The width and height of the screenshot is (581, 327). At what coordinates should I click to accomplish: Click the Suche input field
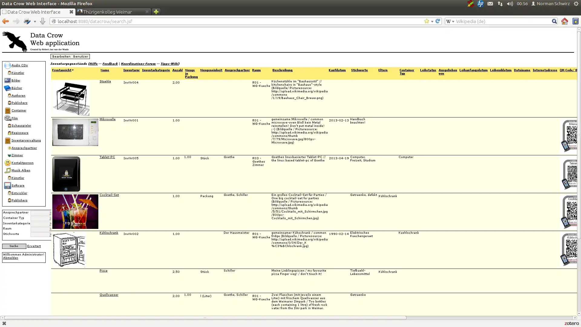point(13,246)
